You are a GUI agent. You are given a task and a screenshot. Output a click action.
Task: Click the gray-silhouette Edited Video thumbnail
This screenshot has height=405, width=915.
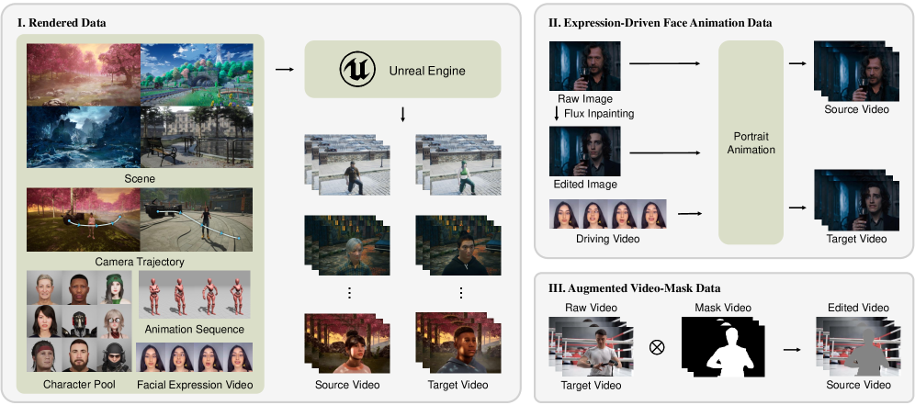tap(858, 346)
